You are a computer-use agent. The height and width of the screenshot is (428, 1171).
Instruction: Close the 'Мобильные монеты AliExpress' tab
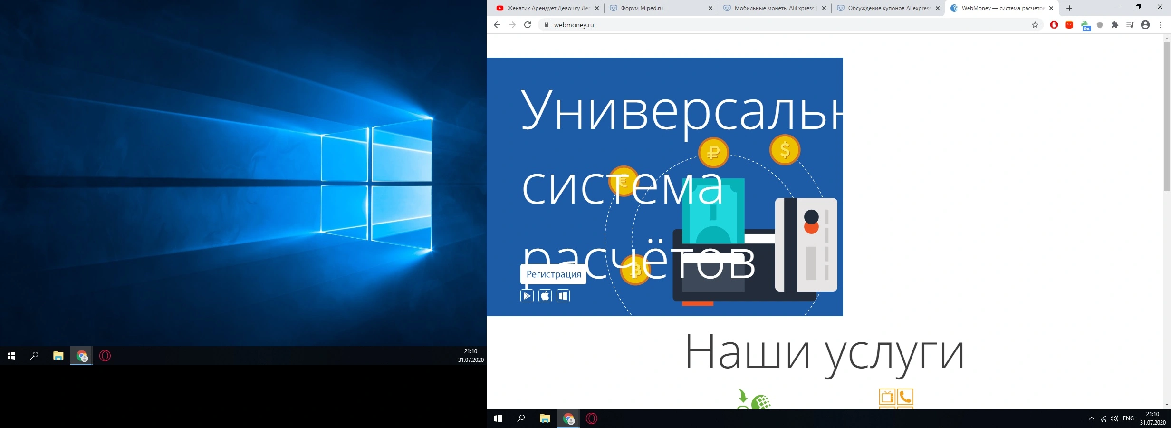(x=824, y=8)
